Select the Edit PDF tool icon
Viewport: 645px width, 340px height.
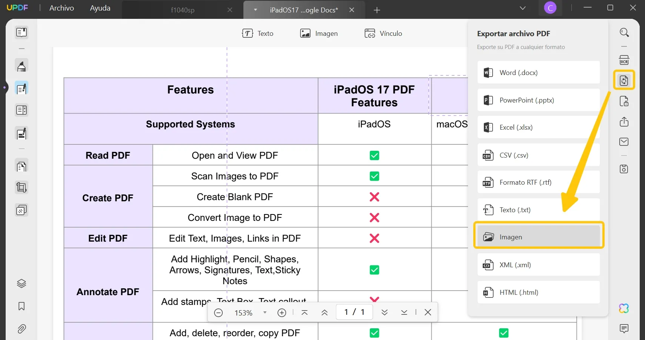click(22, 89)
